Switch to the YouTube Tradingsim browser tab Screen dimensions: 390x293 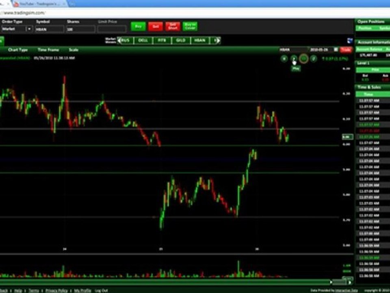[x=40, y=4]
